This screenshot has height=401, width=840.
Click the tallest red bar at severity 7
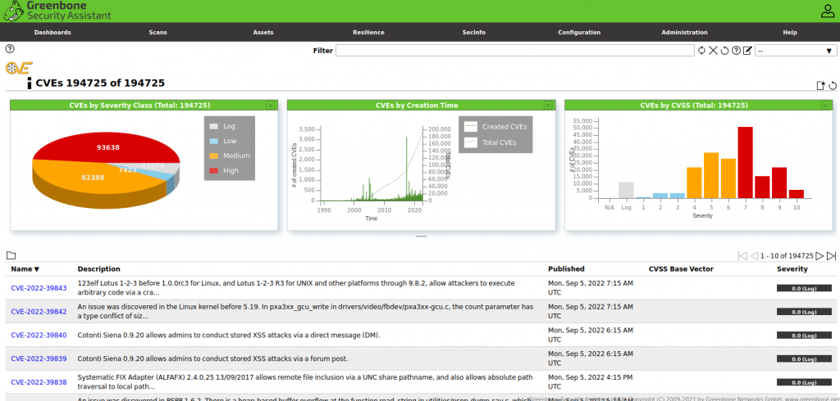click(745, 163)
